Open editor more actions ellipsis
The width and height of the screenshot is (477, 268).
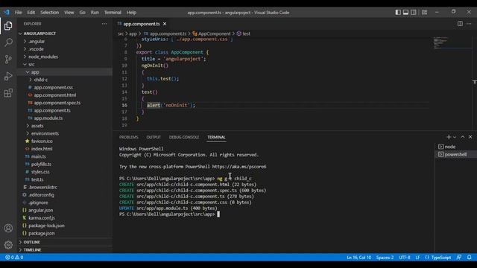click(x=469, y=24)
